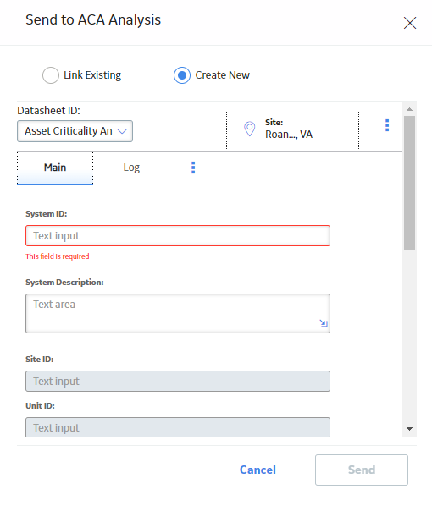The width and height of the screenshot is (432, 517).
Task: Select the Link Existing radio button
Action: (51, 75)
